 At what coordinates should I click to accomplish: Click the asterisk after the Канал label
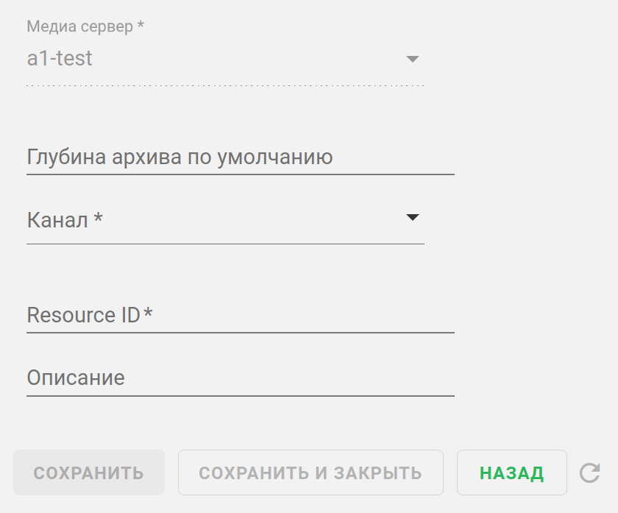98,219
